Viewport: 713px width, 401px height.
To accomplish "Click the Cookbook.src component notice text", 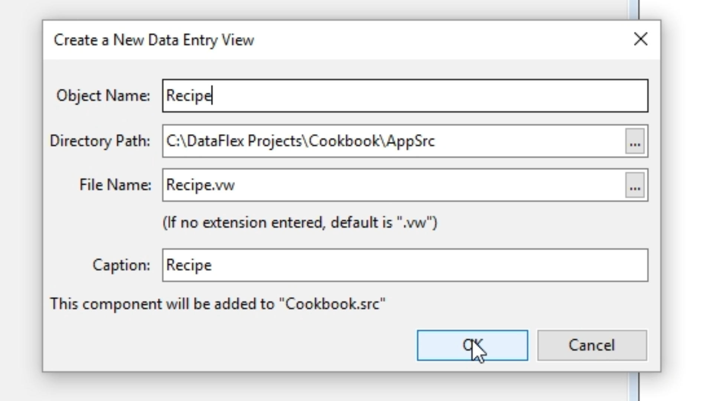I will tap(218, 304).
